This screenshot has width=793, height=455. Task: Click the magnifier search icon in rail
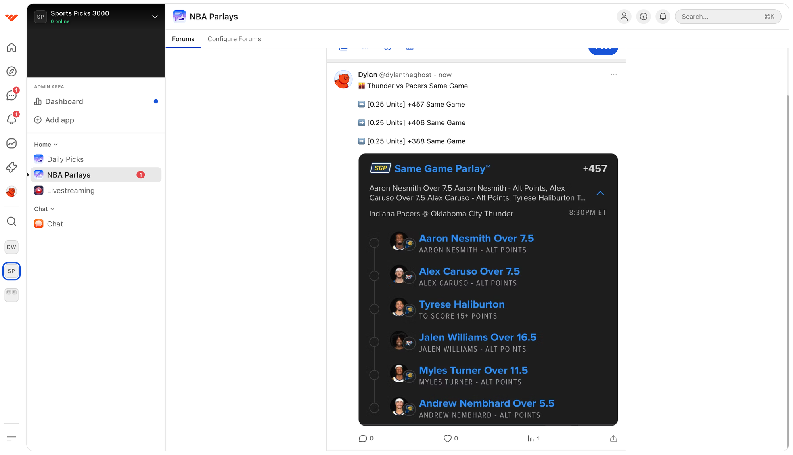11,221
